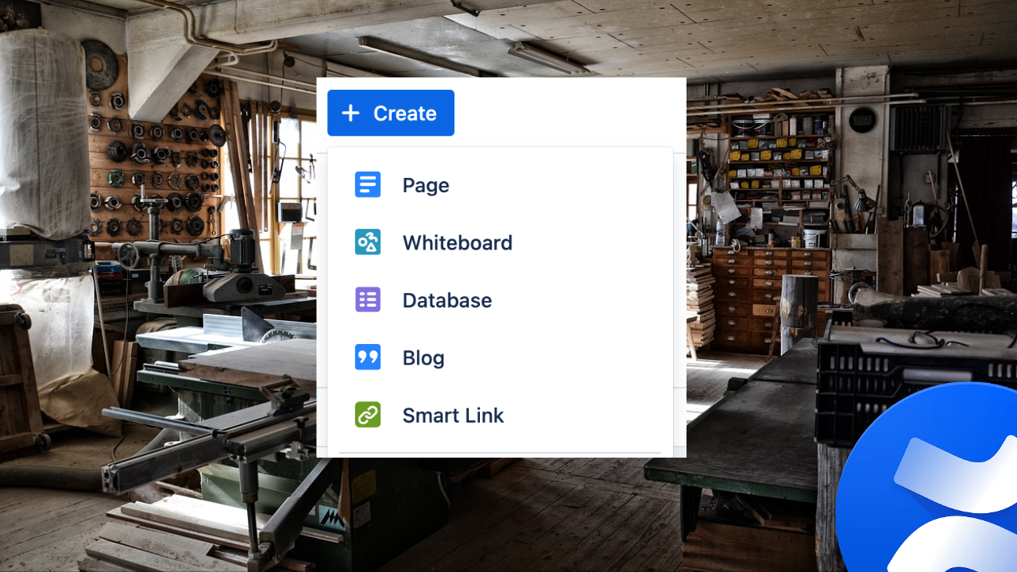
Task: Click the Create text label
Action: tap(404, 113)
